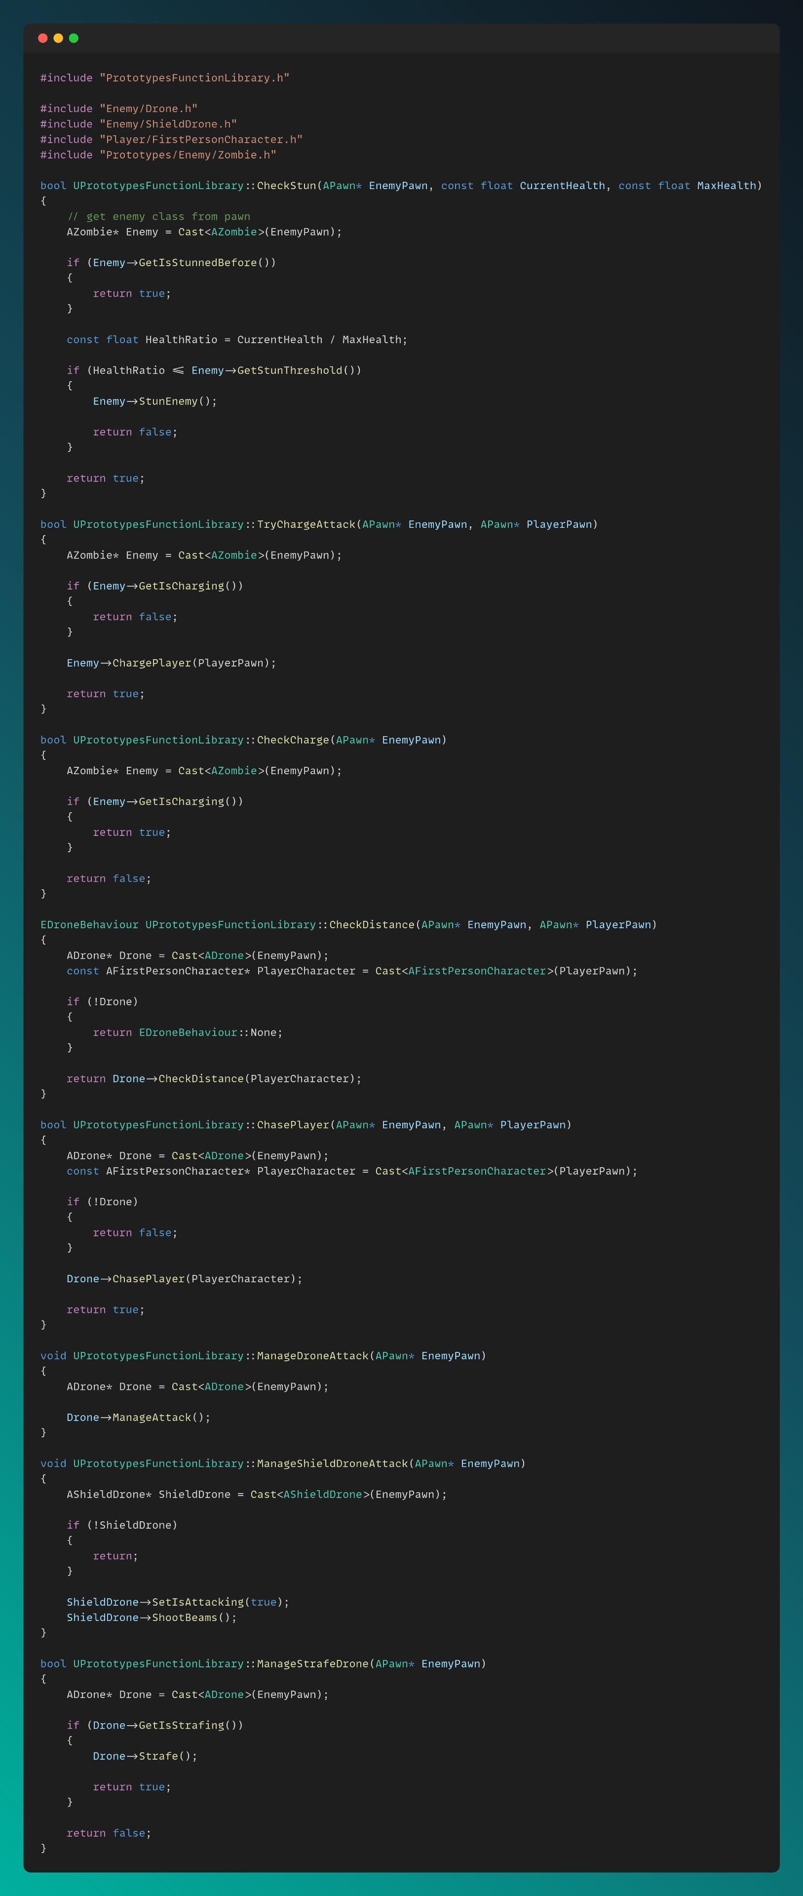Click the TryChargeAttack function name
The image size is (803, 1896).
[306, 525]
